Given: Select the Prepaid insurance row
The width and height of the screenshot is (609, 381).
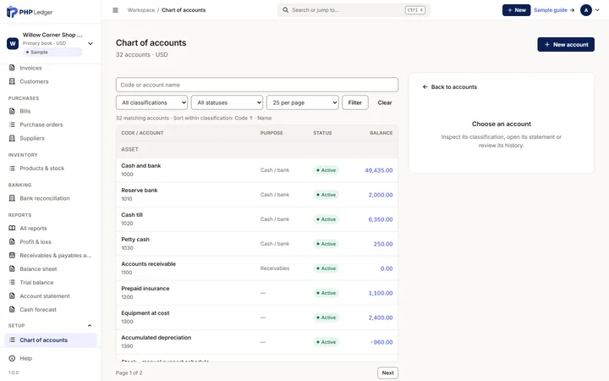Looking at the screenshot, I should pos(257,293).
